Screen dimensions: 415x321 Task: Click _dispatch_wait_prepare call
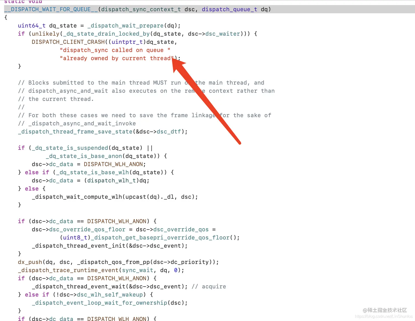point(125,25)
